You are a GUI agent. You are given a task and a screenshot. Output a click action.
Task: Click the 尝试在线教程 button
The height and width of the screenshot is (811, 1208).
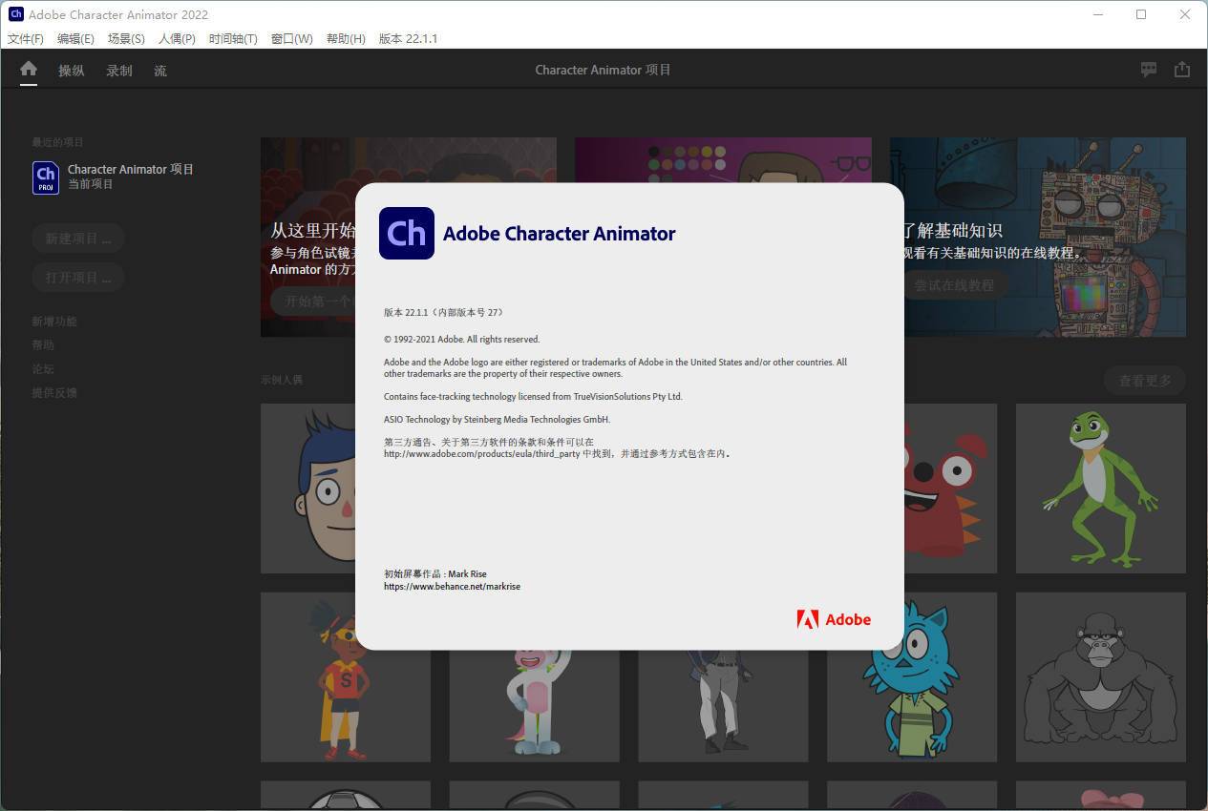pos(954,285)
